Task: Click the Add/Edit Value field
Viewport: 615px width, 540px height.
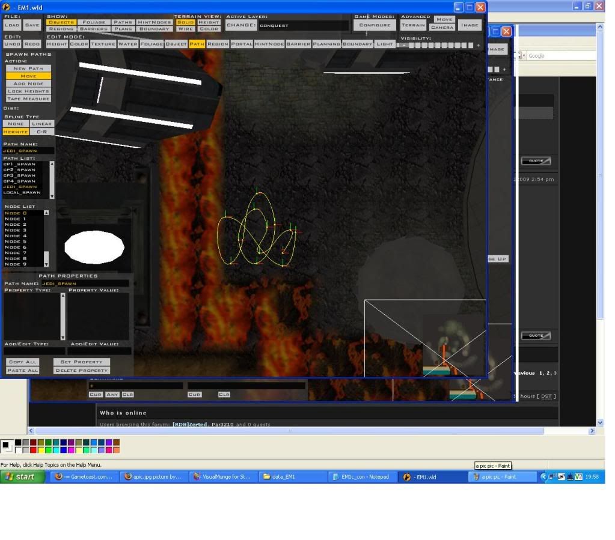Action: pos(99,351)
